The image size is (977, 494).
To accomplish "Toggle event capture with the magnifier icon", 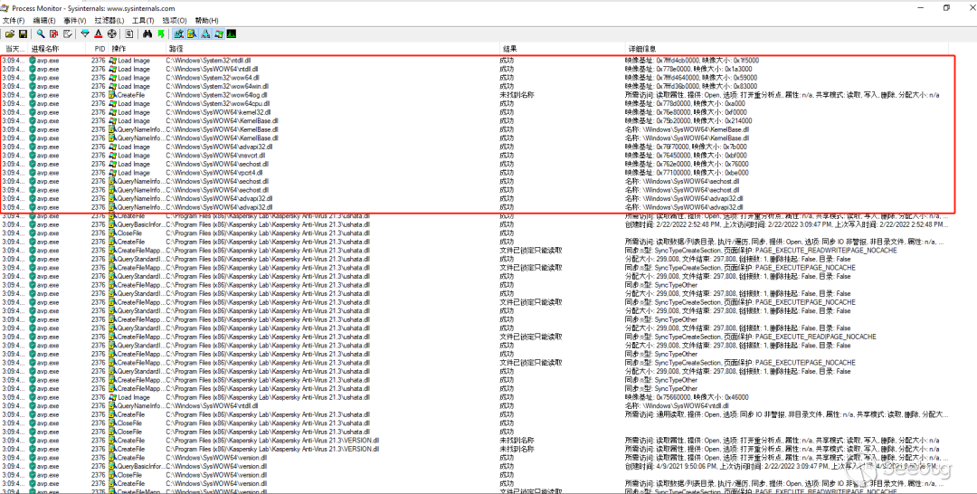I will (41, 33).
